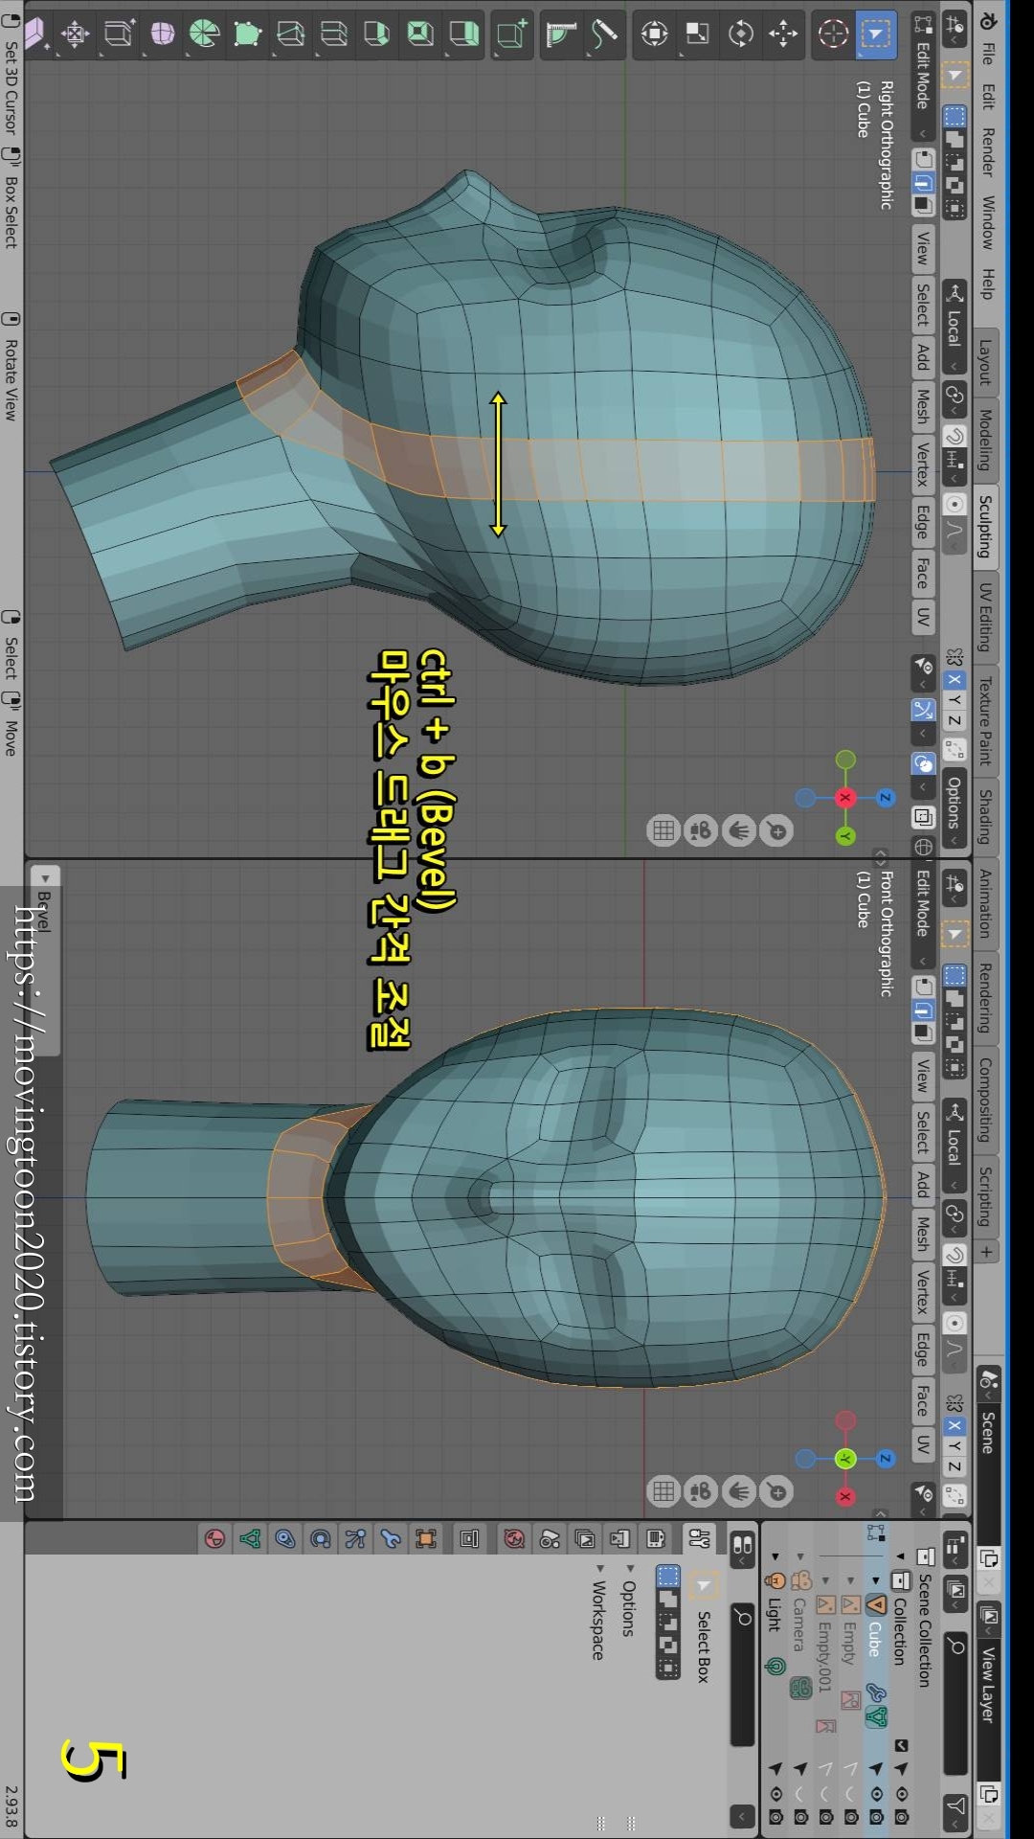Open the Window menu
Viewport: 1034px width, 1839px height.
(987, 222)
